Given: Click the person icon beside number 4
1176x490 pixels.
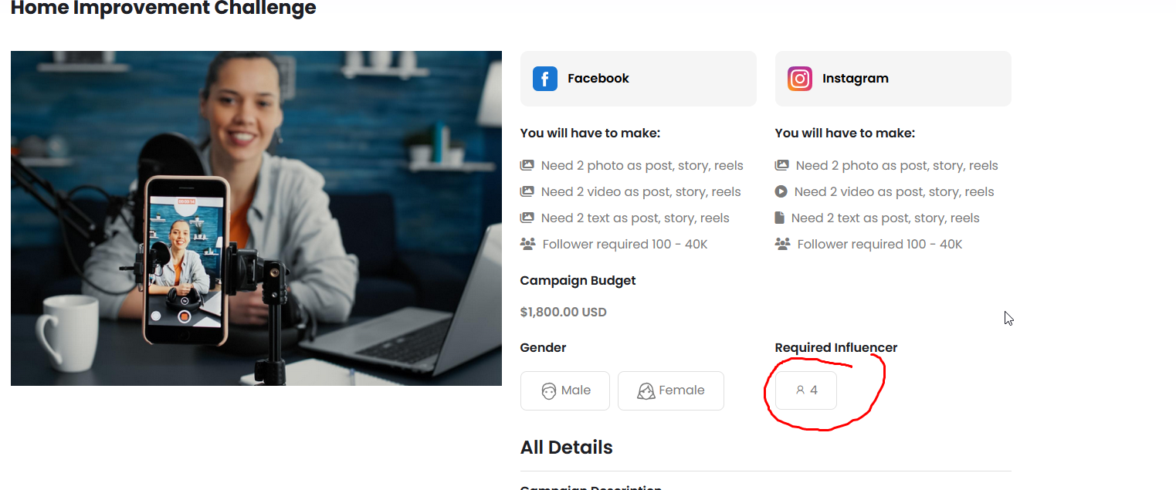Looking at the screenshot, I should (801, 390).
